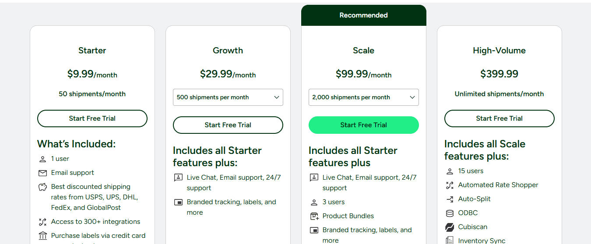Viewport: 591px width, 244px height.
Task: Click green Start Free Trial Scale button
Action: point(364,125)
